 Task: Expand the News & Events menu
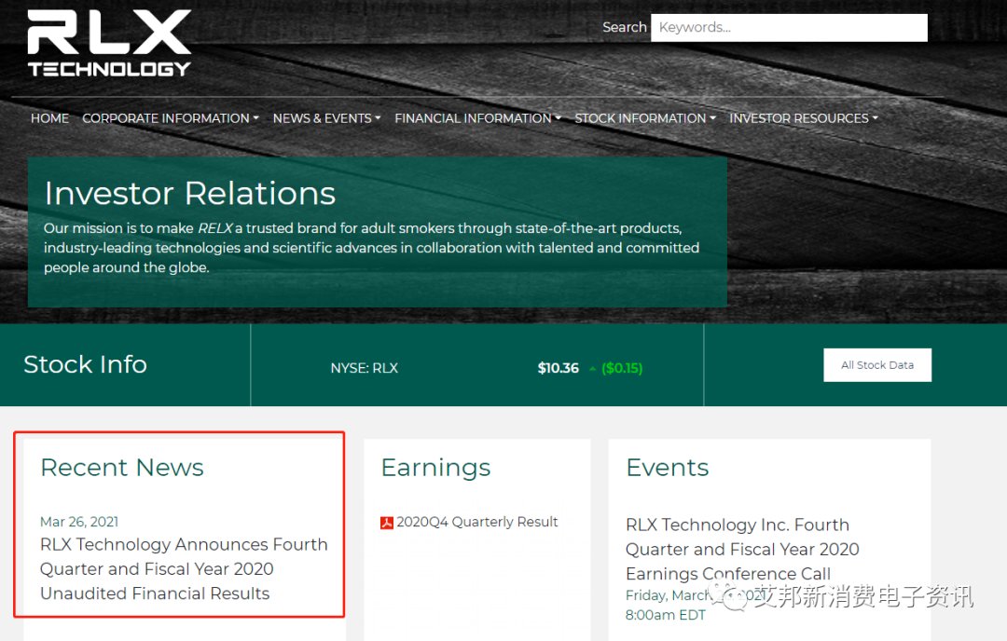[x=326, y=118]
